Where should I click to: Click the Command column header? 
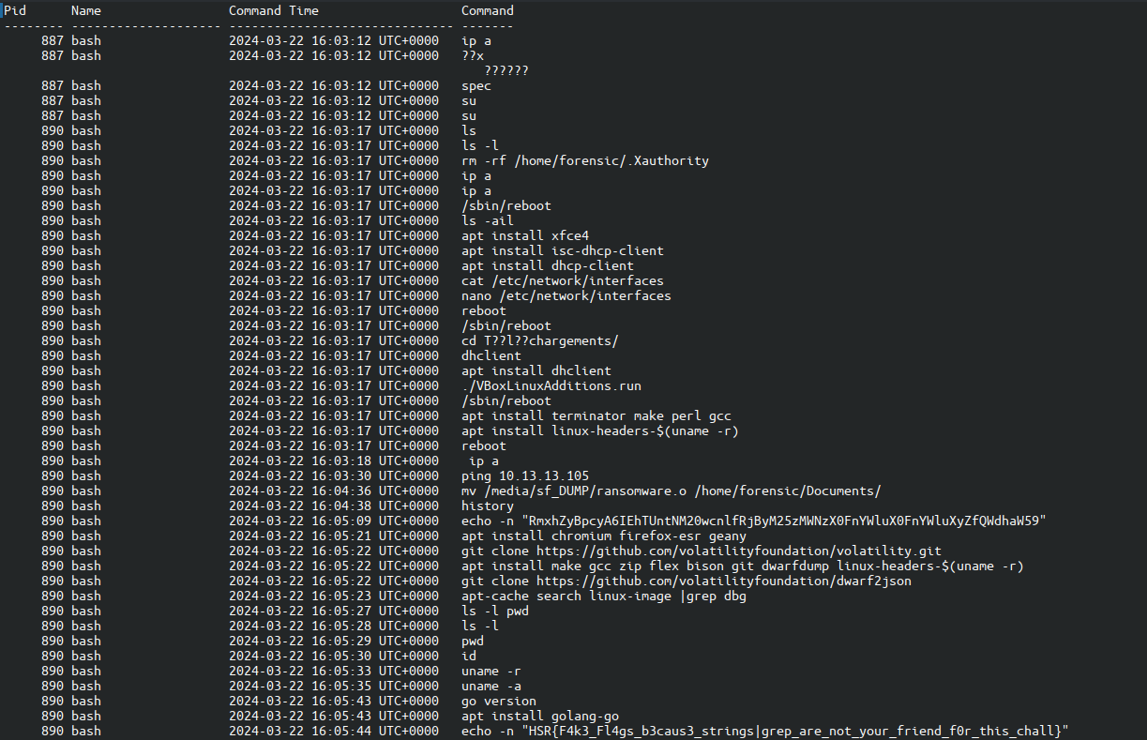[488, 10]
